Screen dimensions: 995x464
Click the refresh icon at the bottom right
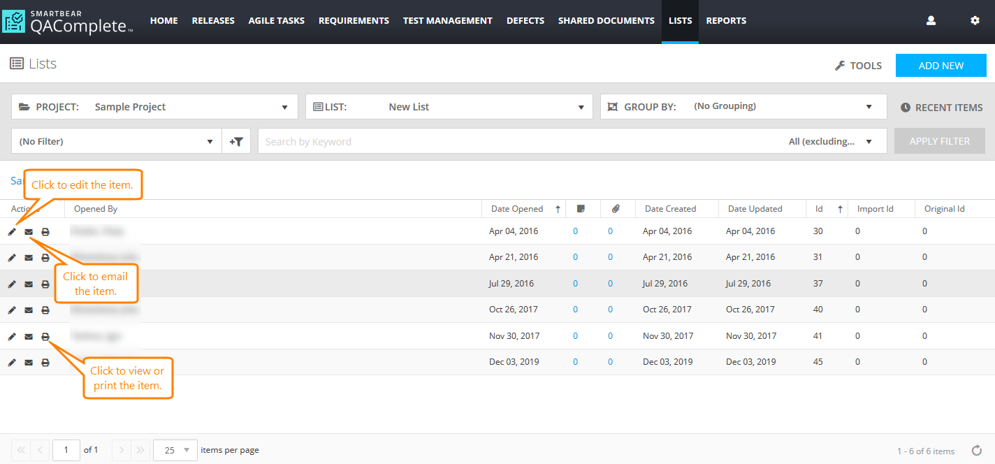pyautogui.click(x=977, y=451)
